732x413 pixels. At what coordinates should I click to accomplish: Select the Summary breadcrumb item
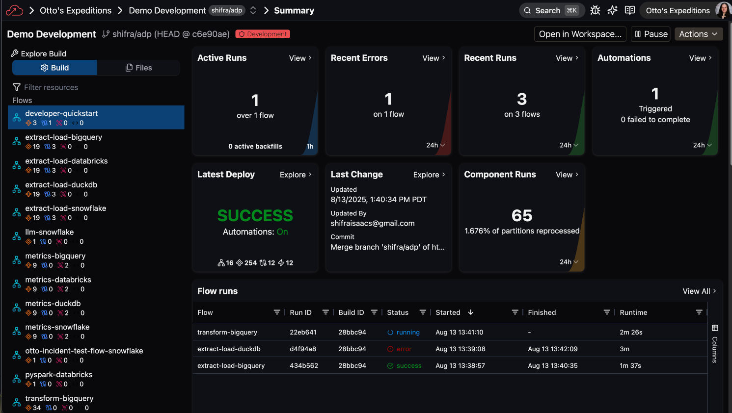point(294,10)
